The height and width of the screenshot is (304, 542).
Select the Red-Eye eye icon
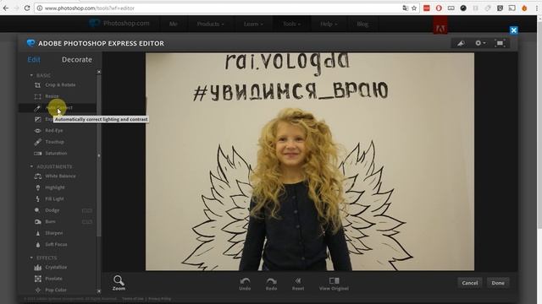click(x=37, y=131)
